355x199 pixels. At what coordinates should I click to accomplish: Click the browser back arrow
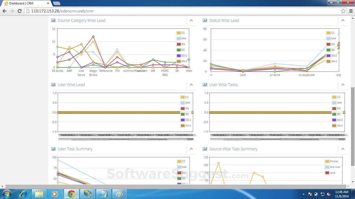click(x=4, y=11)
